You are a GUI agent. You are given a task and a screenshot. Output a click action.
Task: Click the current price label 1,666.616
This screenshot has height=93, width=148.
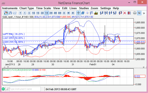coord(140,42)
